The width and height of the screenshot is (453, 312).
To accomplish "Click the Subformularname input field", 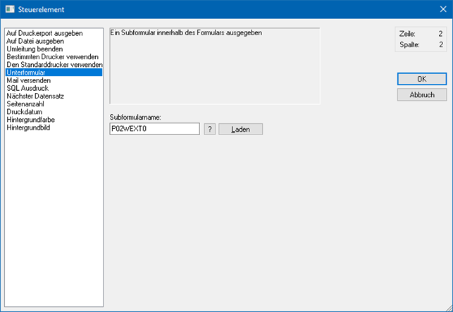I will click(154, 129).
